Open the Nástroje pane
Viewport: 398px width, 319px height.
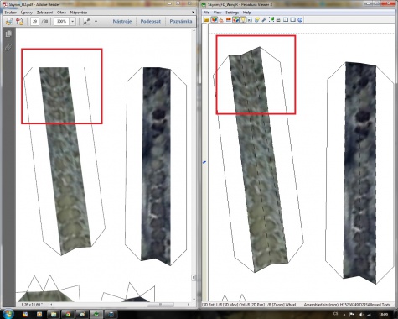pyautogui.click(x=122, y=21)
